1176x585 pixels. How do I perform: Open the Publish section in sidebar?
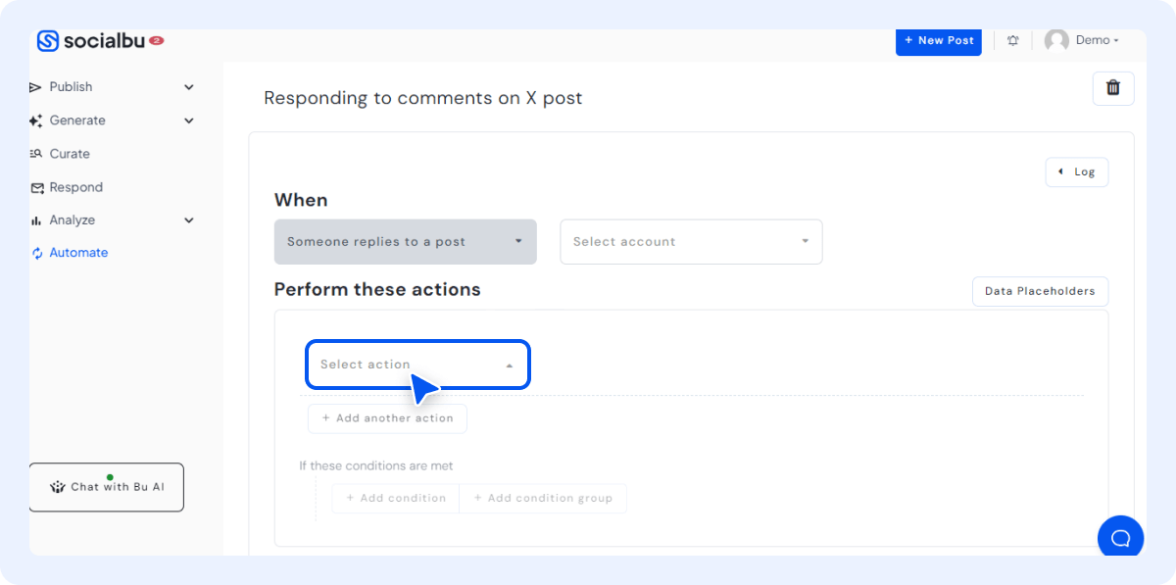point(70,86)
